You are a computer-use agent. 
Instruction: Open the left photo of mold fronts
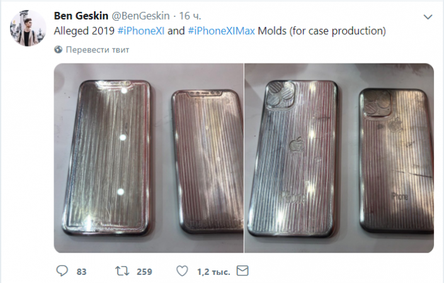148,157
